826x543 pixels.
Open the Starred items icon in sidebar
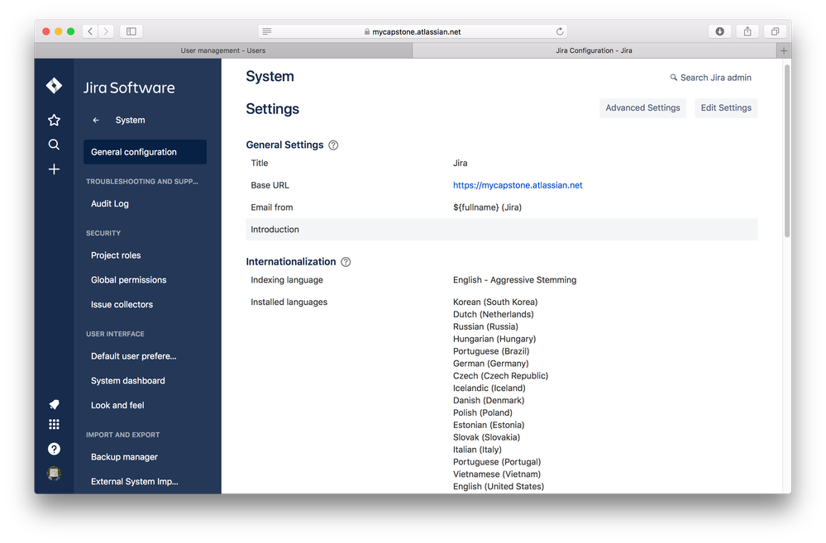(x=53, y=119)
